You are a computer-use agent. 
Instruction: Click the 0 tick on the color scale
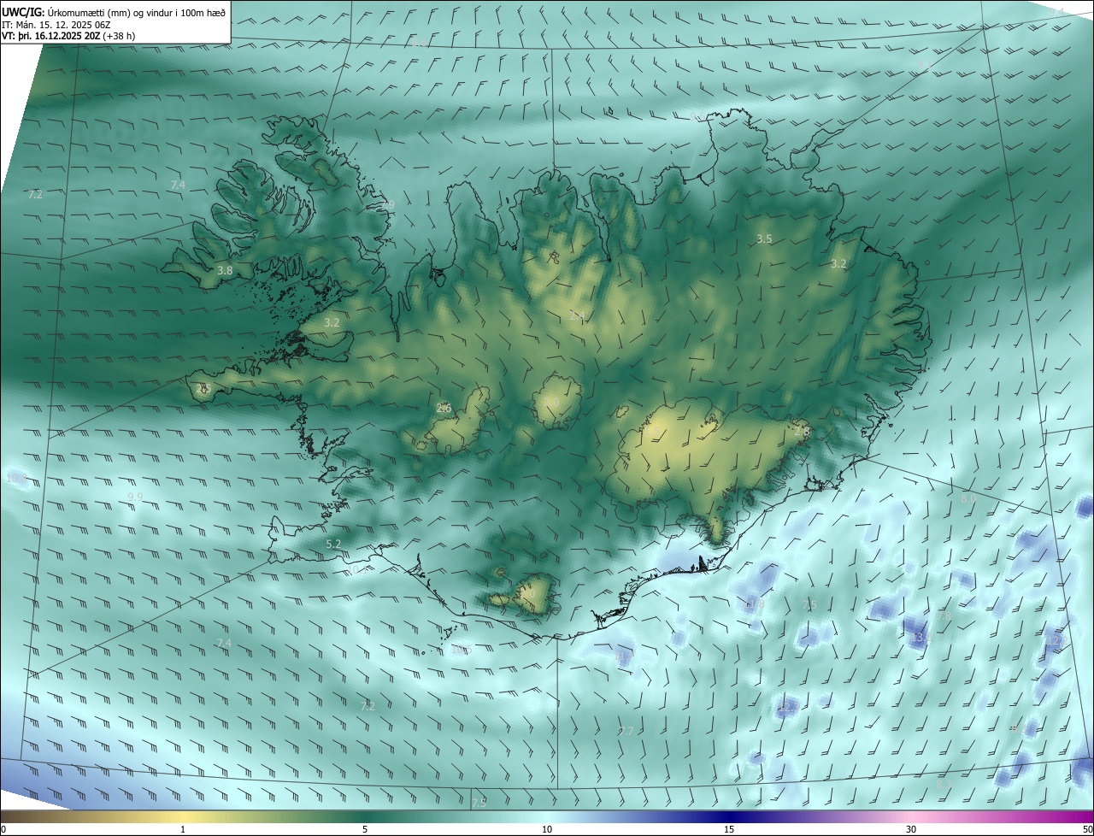3,829
